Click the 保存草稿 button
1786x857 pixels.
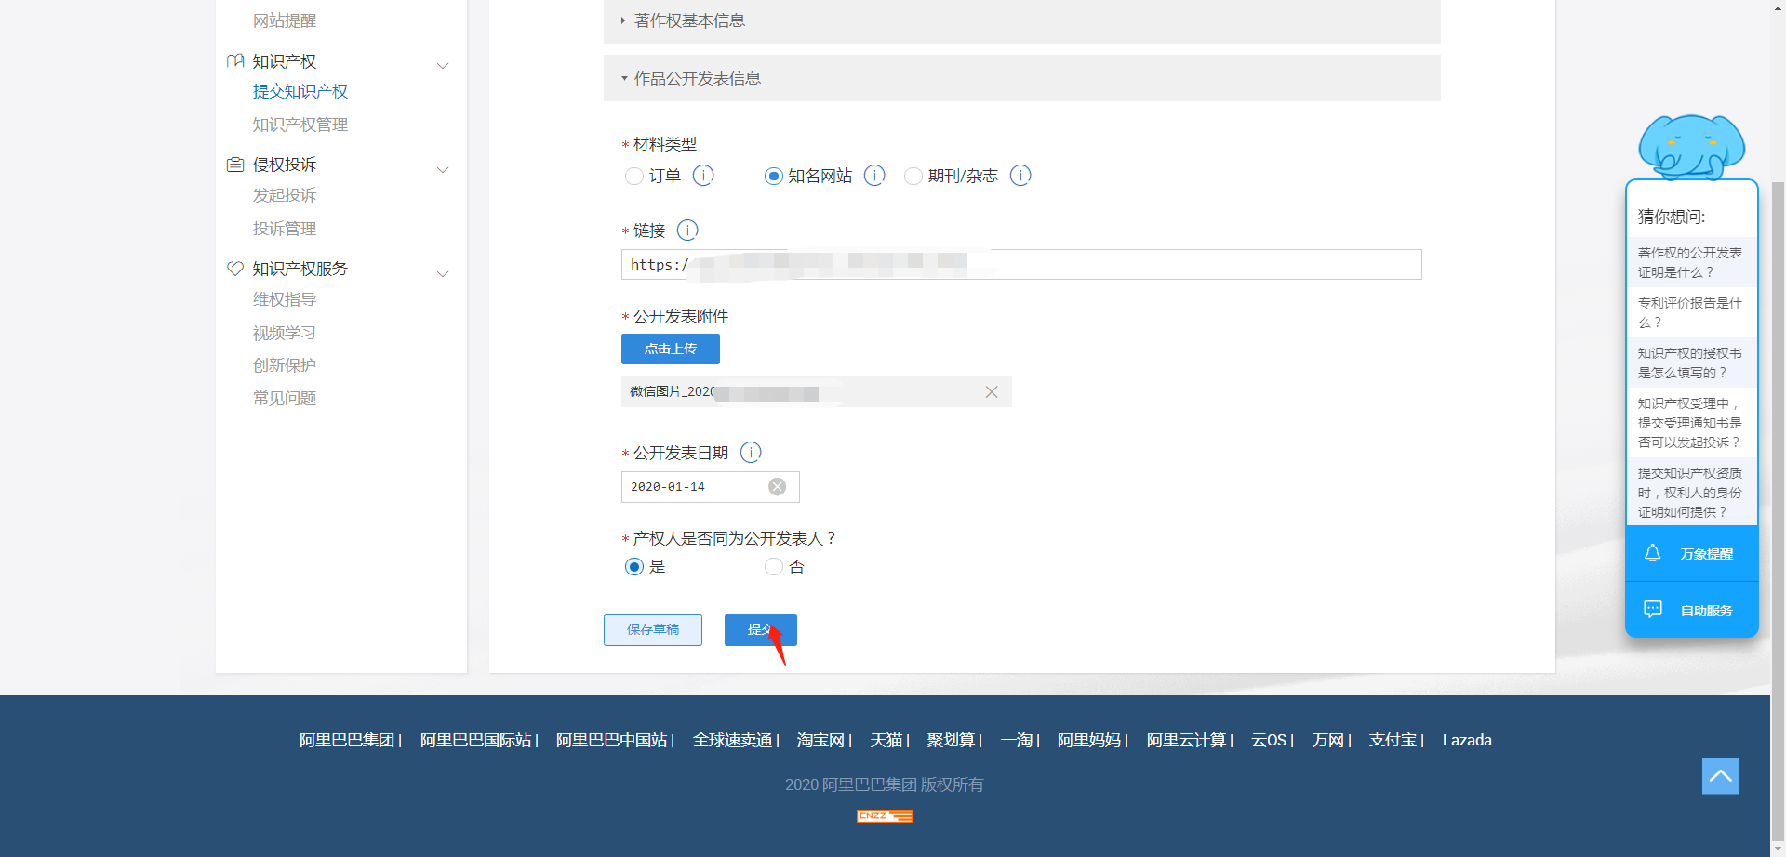(x=653, y=629)
